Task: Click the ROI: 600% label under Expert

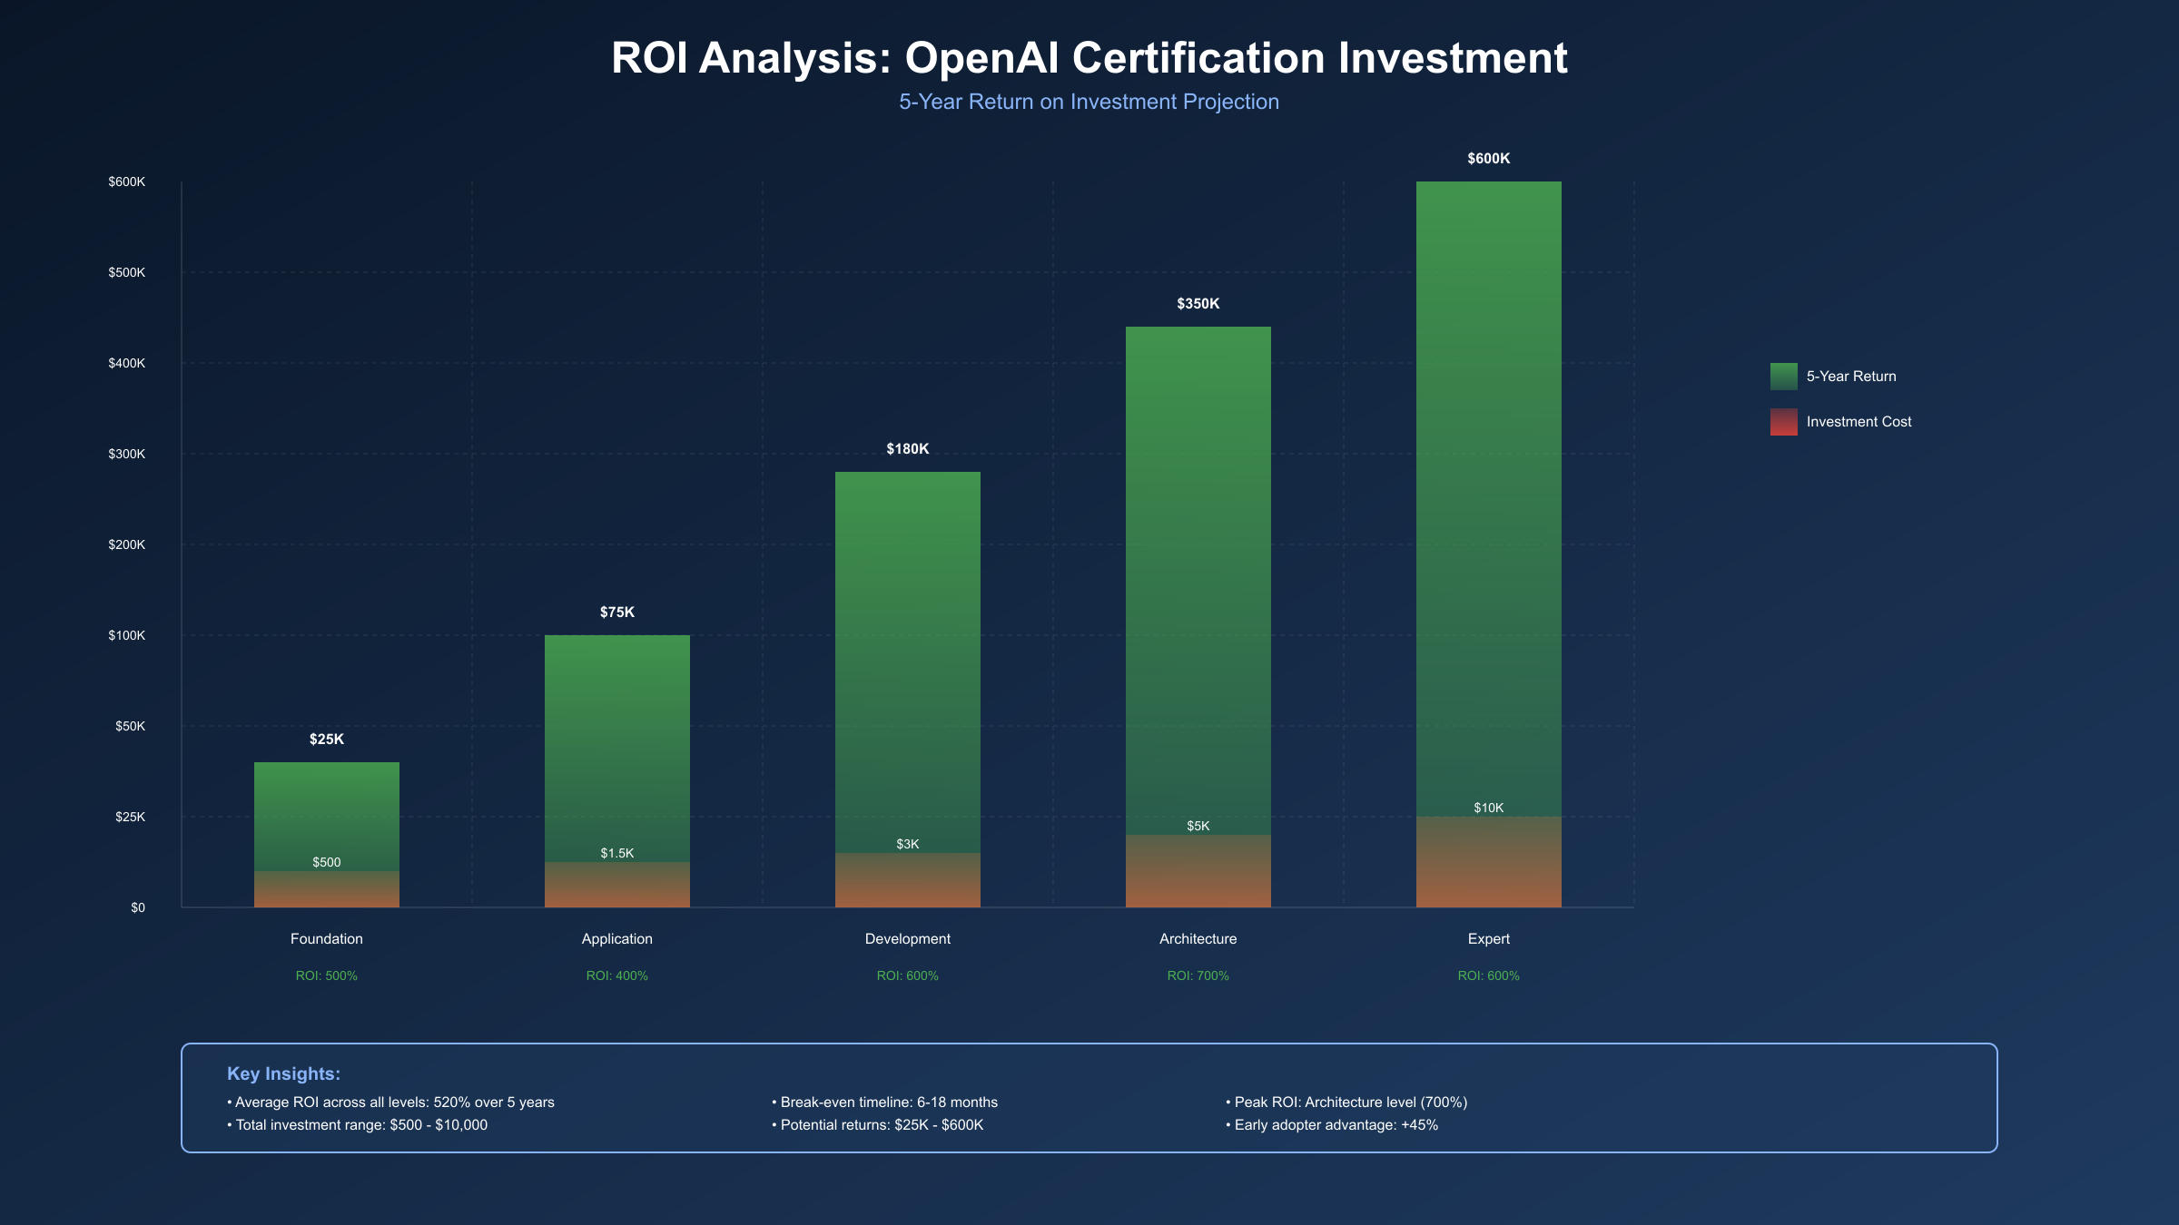Action: [x=1489, y=976]
